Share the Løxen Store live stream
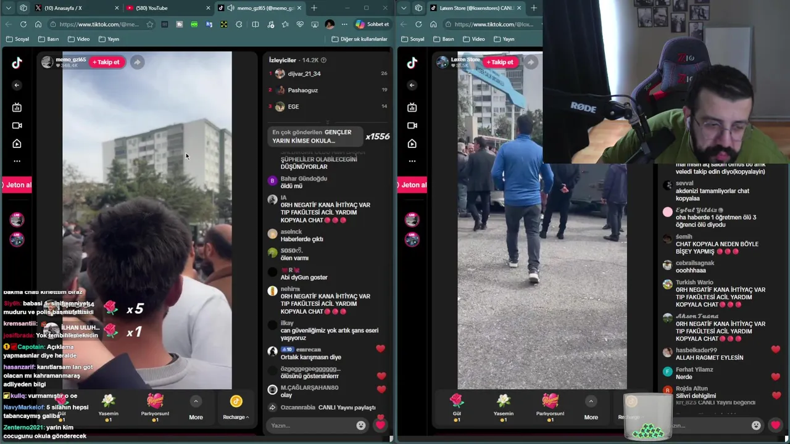Viewport: 790px width, 444px height. tap(531, 62)
